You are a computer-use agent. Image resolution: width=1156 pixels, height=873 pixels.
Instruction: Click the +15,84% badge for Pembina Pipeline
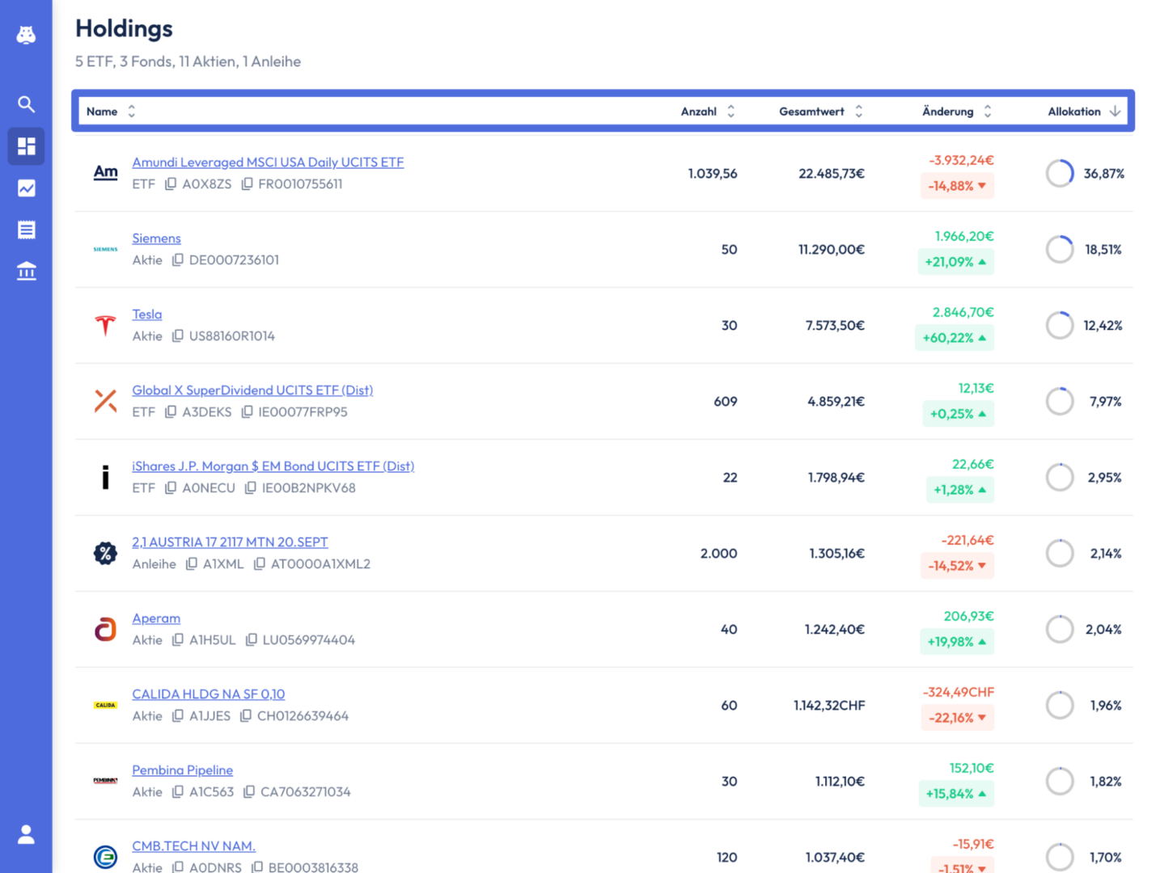click(955, 794)
